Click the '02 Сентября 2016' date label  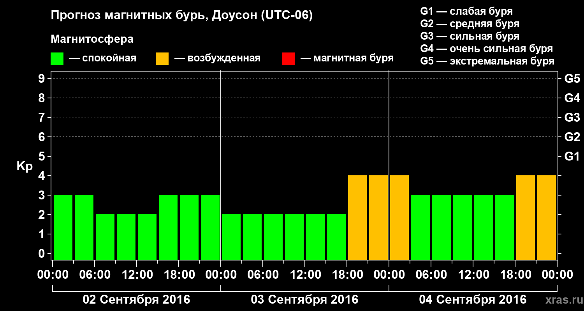click(x=137, y=300)
